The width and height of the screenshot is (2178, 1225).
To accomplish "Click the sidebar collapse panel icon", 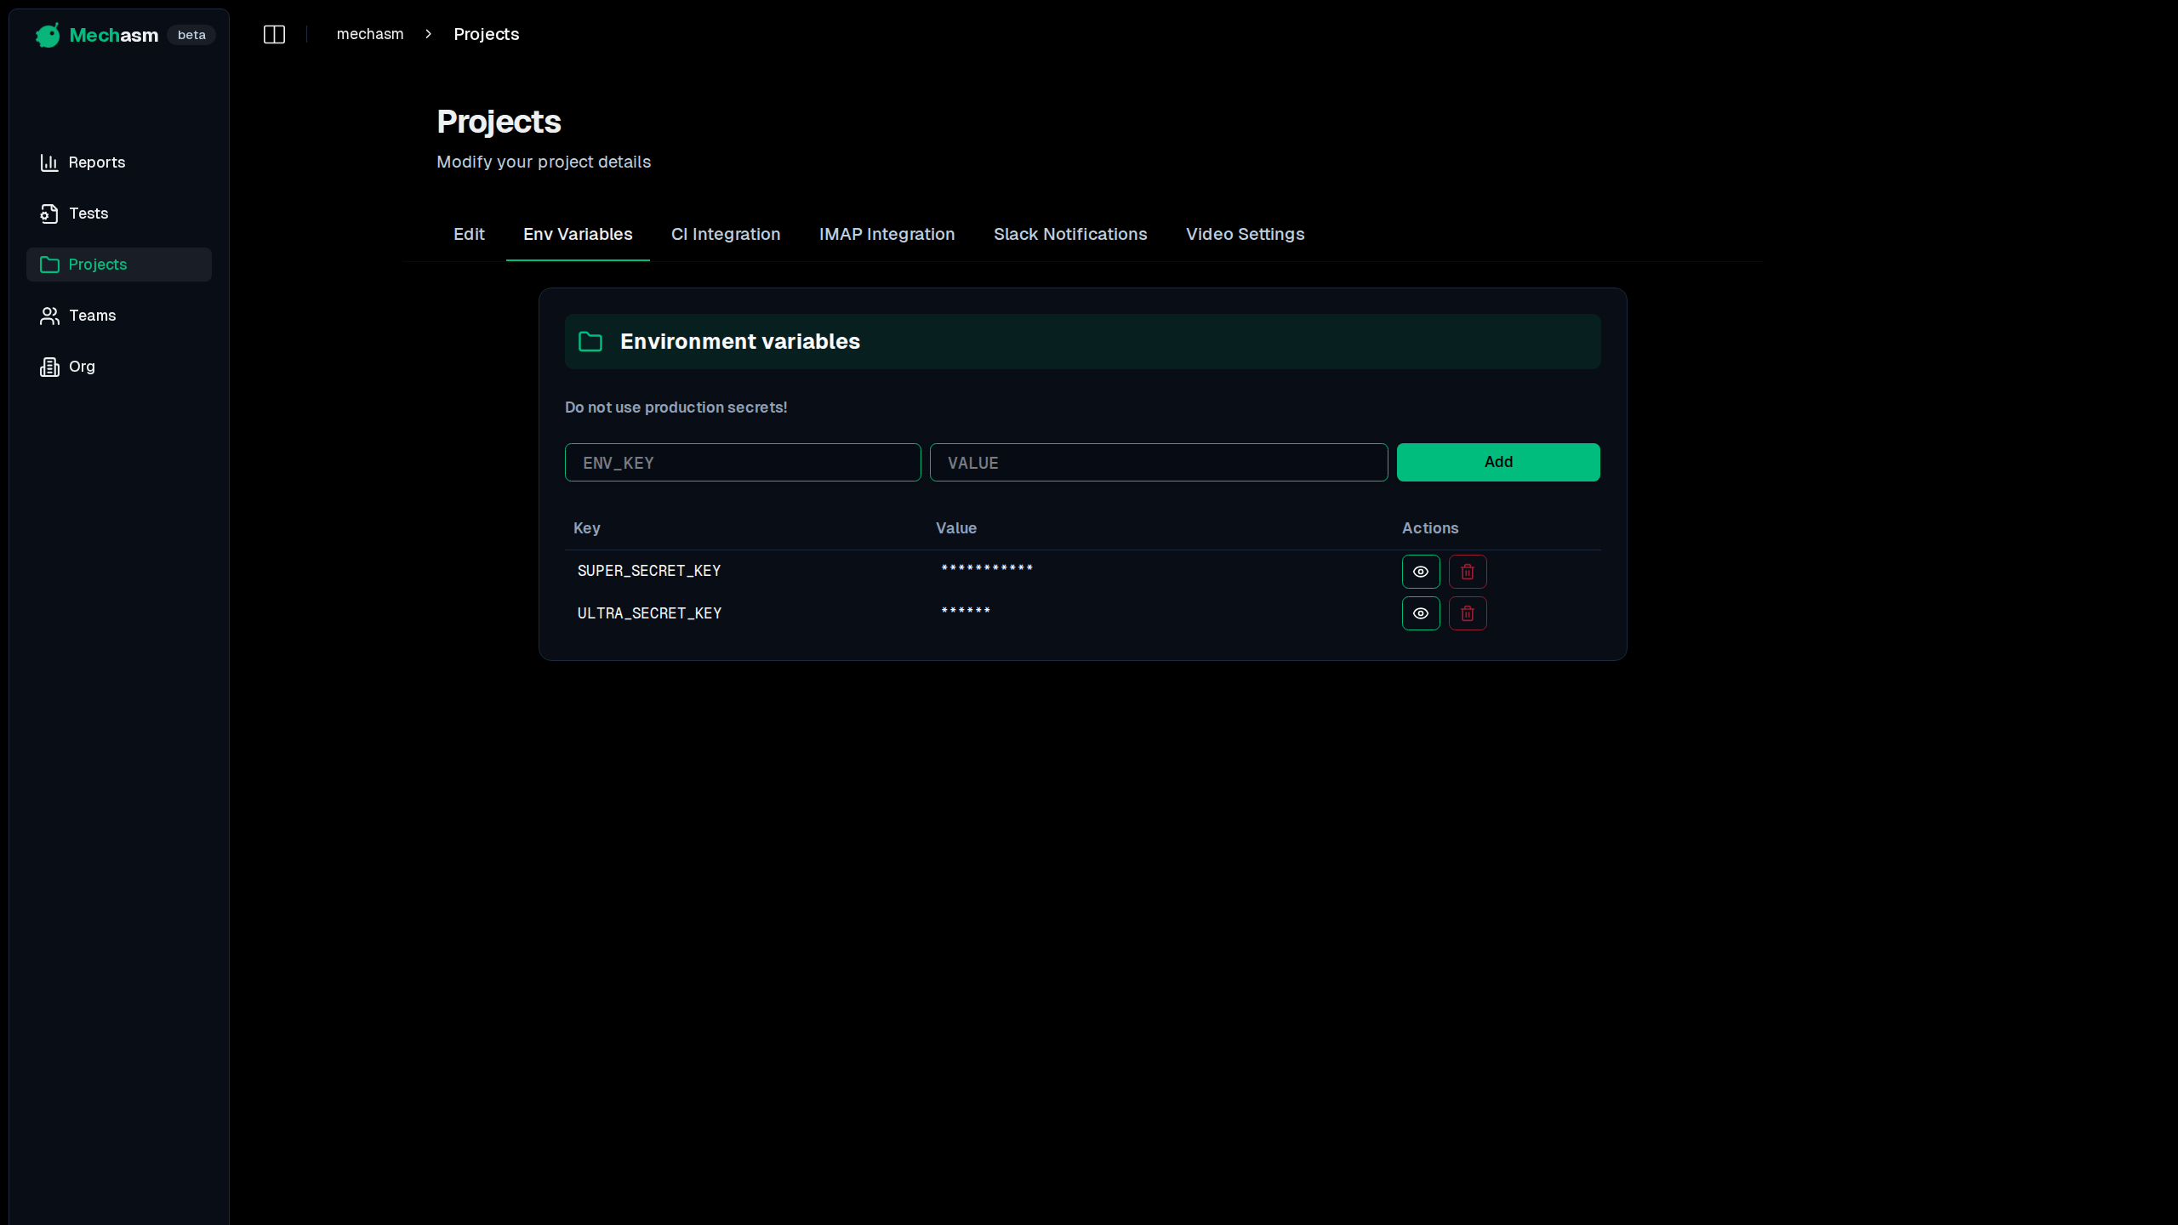I will tap(274, 34).
